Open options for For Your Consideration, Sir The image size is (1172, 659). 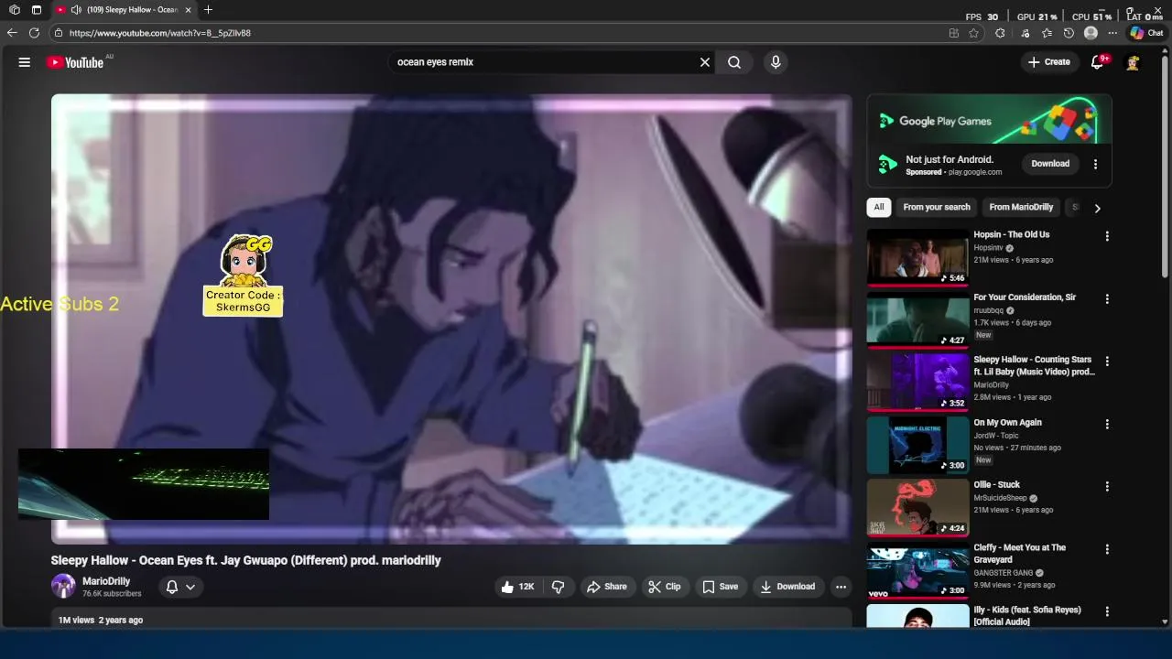[1107, 299]
